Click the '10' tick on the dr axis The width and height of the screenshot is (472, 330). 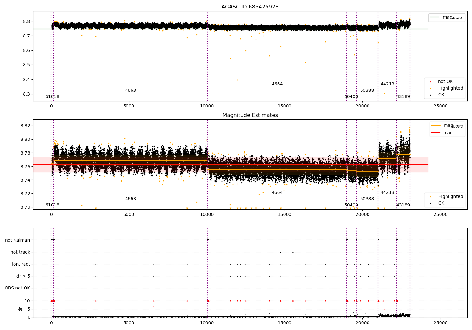pyautogui.click(x=27, y=301)
